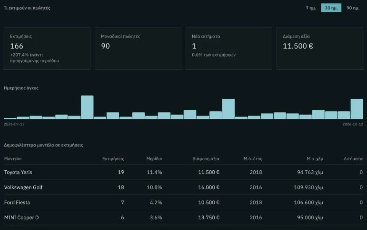Click the Μ.ό. έτος column header

click(x=253, y=158)
